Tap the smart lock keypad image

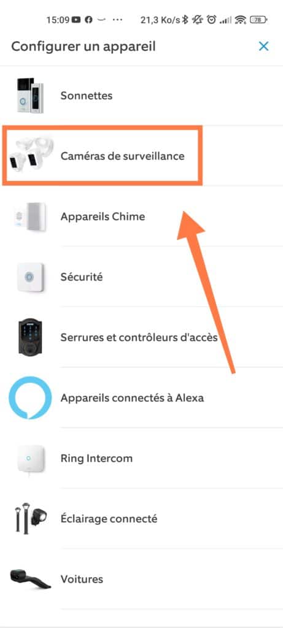point(30,337)
